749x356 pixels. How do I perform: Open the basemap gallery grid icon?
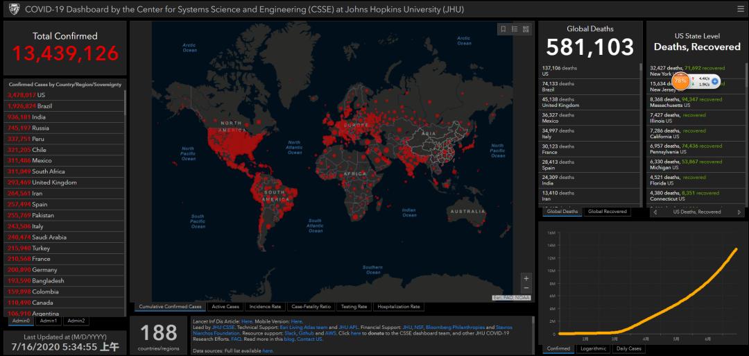tap(526, 29)
